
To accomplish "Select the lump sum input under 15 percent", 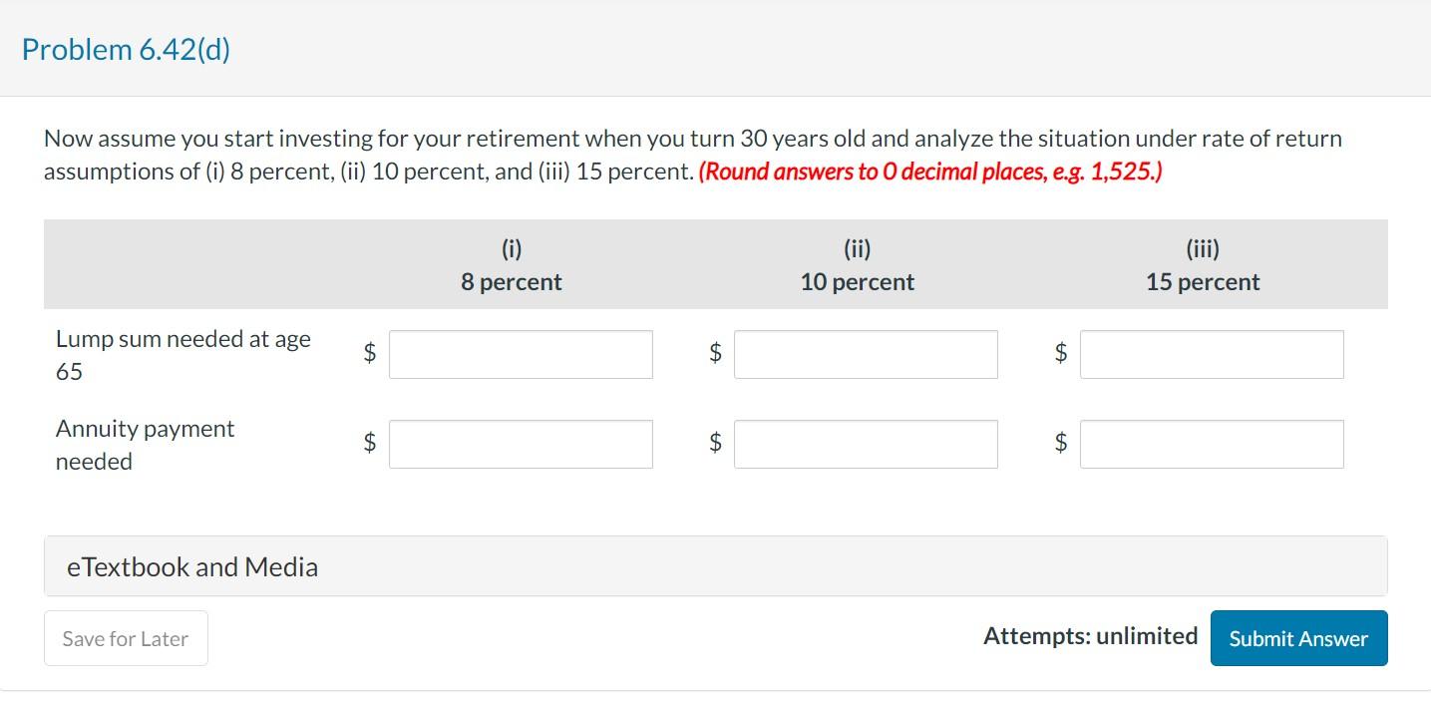I will pyautogui.click(x=1211, y=354).
